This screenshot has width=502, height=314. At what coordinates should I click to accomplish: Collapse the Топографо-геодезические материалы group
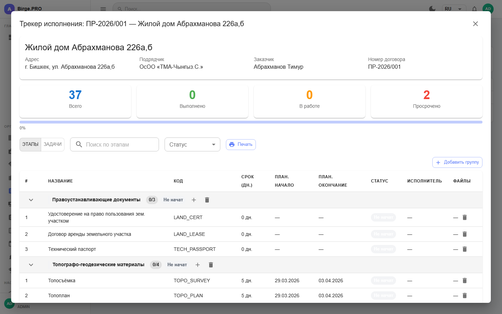pyautogui.click(x=31, y=265)
